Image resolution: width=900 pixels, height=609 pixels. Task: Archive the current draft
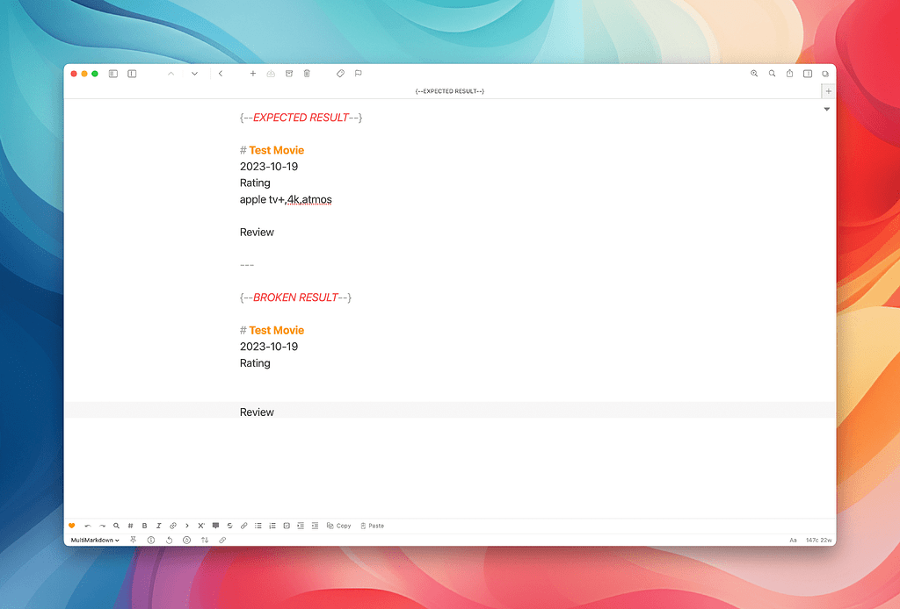(x=289, y=74)
